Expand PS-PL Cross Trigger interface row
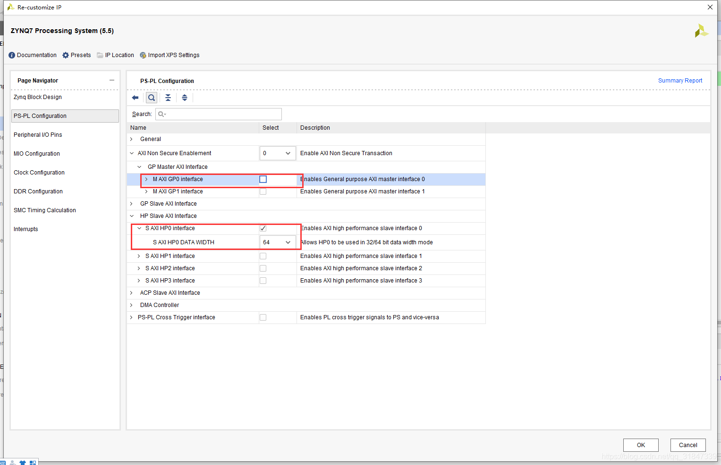721x465 pixels. pyautogui.click(x=132, y=317)
